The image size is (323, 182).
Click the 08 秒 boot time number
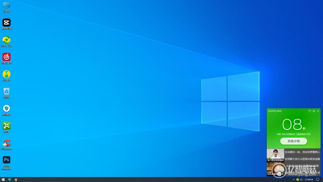(294, 125)
